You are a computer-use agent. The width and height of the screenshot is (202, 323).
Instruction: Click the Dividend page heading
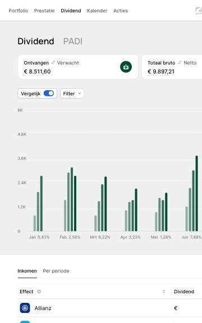tap(36, 41)
